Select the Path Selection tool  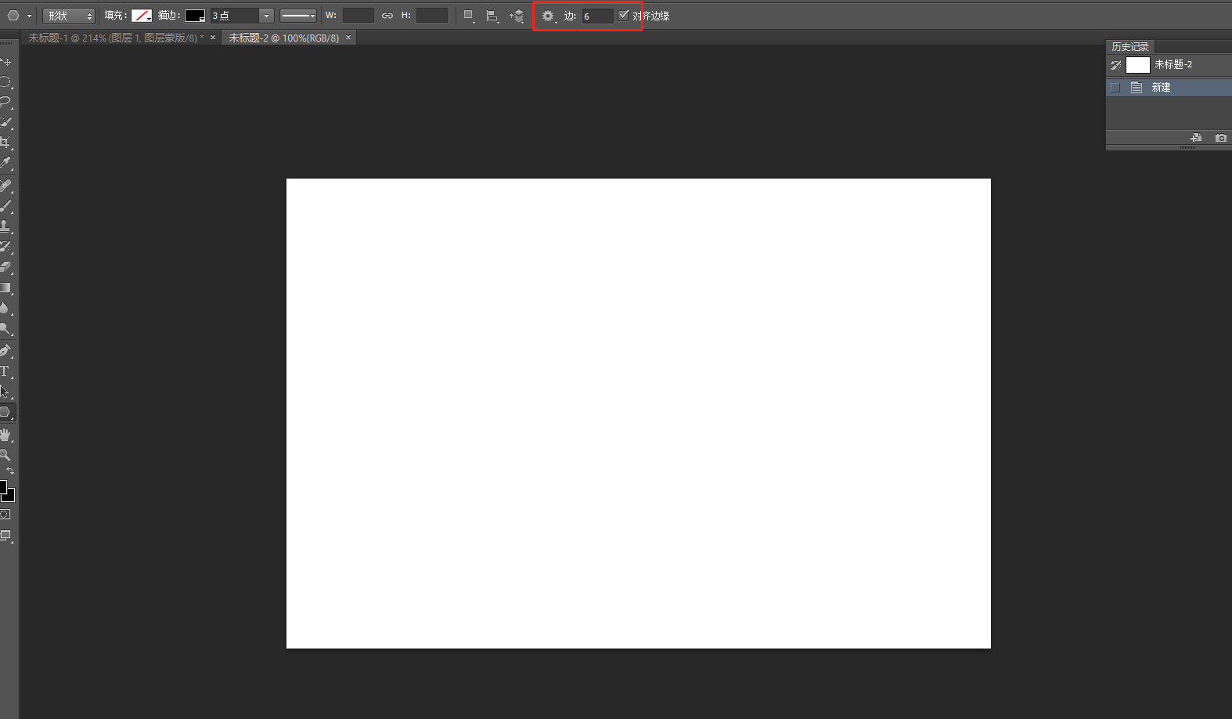click(x=5, y=392)
